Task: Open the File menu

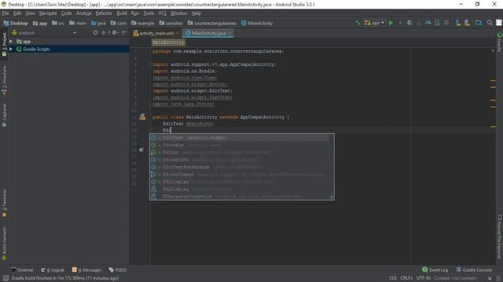Action: tap(6, 13)
